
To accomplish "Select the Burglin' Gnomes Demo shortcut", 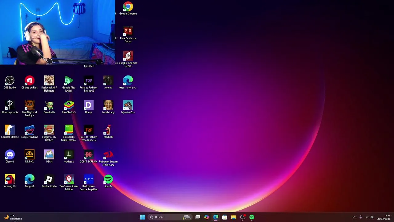I will 128,59.
